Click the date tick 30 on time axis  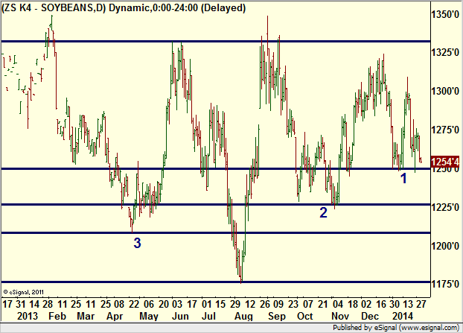click(395, 304)
